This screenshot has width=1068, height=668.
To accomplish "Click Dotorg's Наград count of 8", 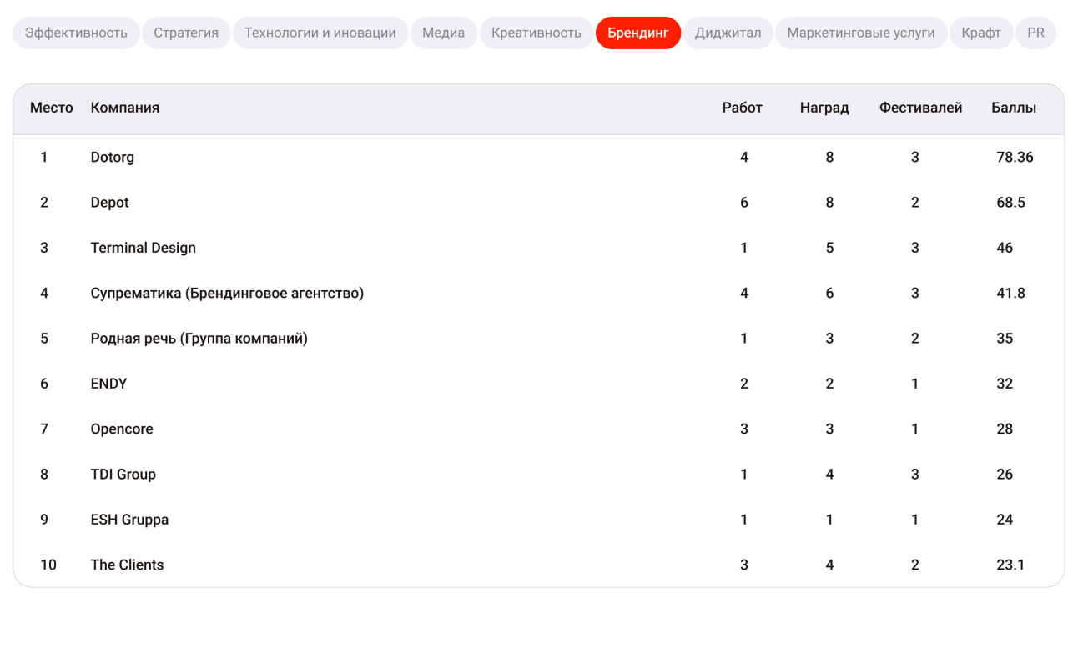I will [x=829, y=157].
